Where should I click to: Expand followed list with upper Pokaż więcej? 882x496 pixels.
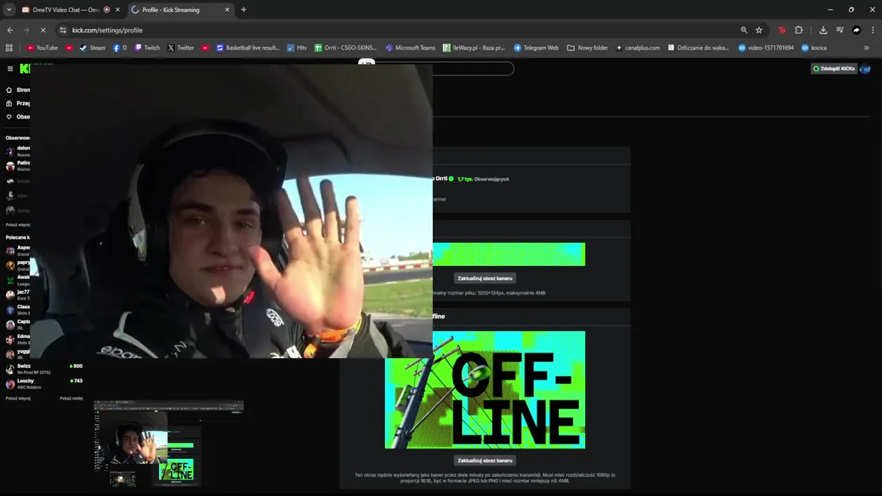(x=18, y=225)
